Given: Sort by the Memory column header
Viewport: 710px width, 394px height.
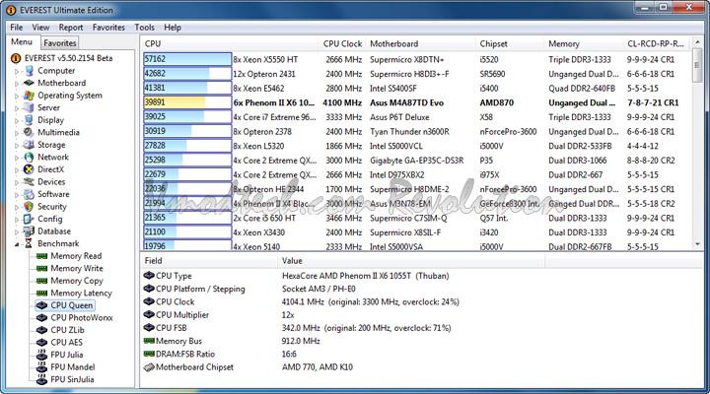Looking at the screenshot, I should click(x=583, y=44).
